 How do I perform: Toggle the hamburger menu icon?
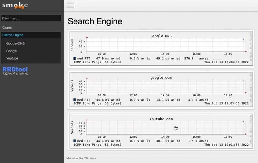tap(70, 5)
